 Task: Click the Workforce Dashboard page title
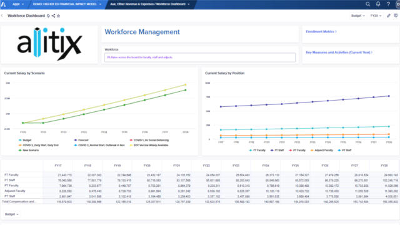click(x=26, y=16)
